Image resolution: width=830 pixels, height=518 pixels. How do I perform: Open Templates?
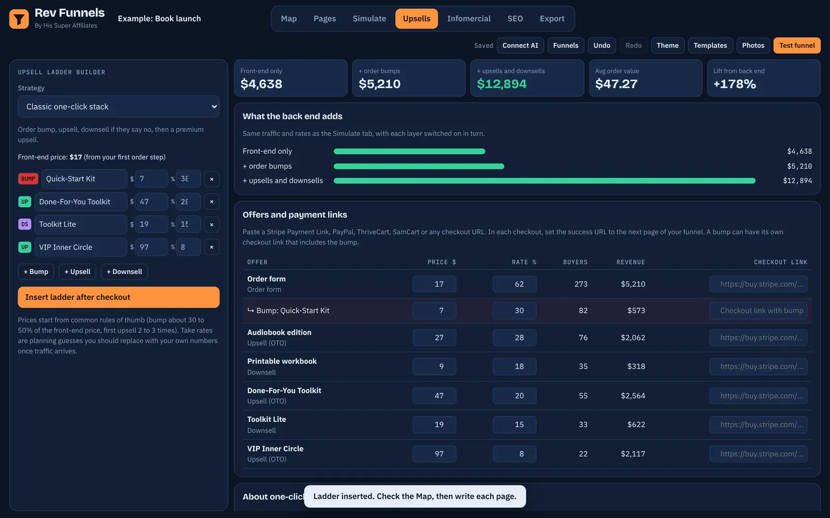click(x=710, y=46)
